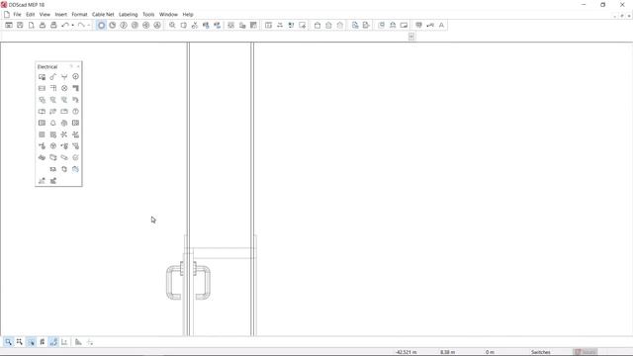
Task: Select the switch symbol in Electrical palette
Action: 52,77
